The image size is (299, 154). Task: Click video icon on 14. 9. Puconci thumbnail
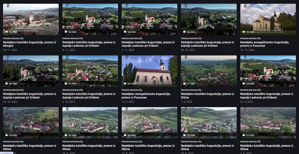(x=125, y=84)
